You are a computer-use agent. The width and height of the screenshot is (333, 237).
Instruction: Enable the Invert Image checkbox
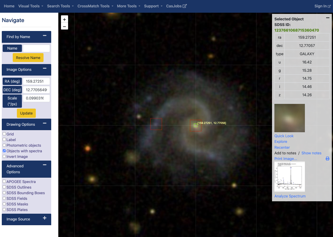pos(4,157)
